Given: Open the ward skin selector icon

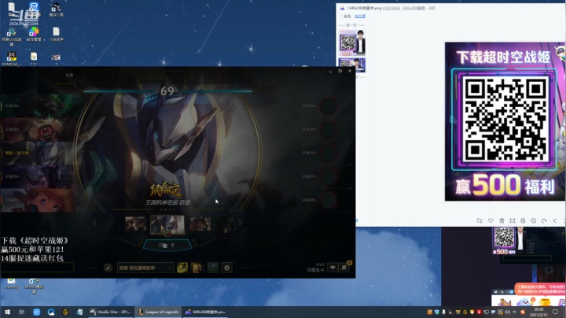Looking at the screenshot, I should coord(212,268).
